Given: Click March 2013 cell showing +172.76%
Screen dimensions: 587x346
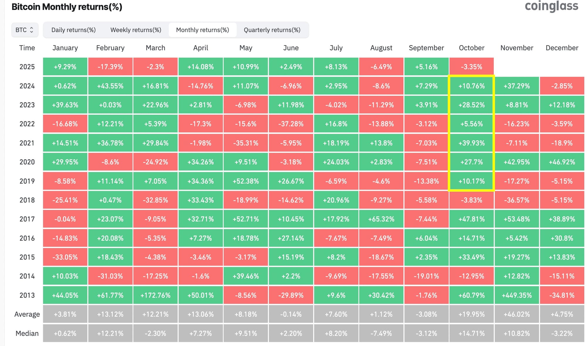Looking at the screenshot, I should 155,295.
